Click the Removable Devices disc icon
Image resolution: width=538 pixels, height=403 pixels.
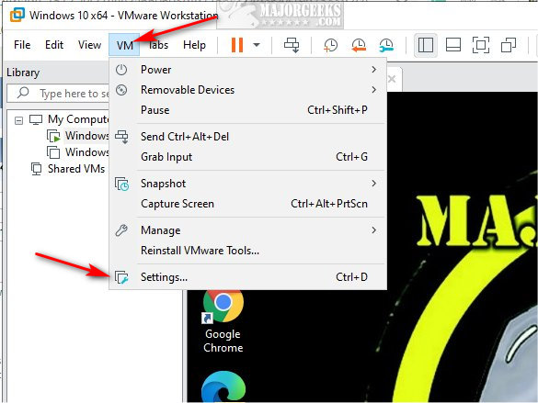click(121, 90)
